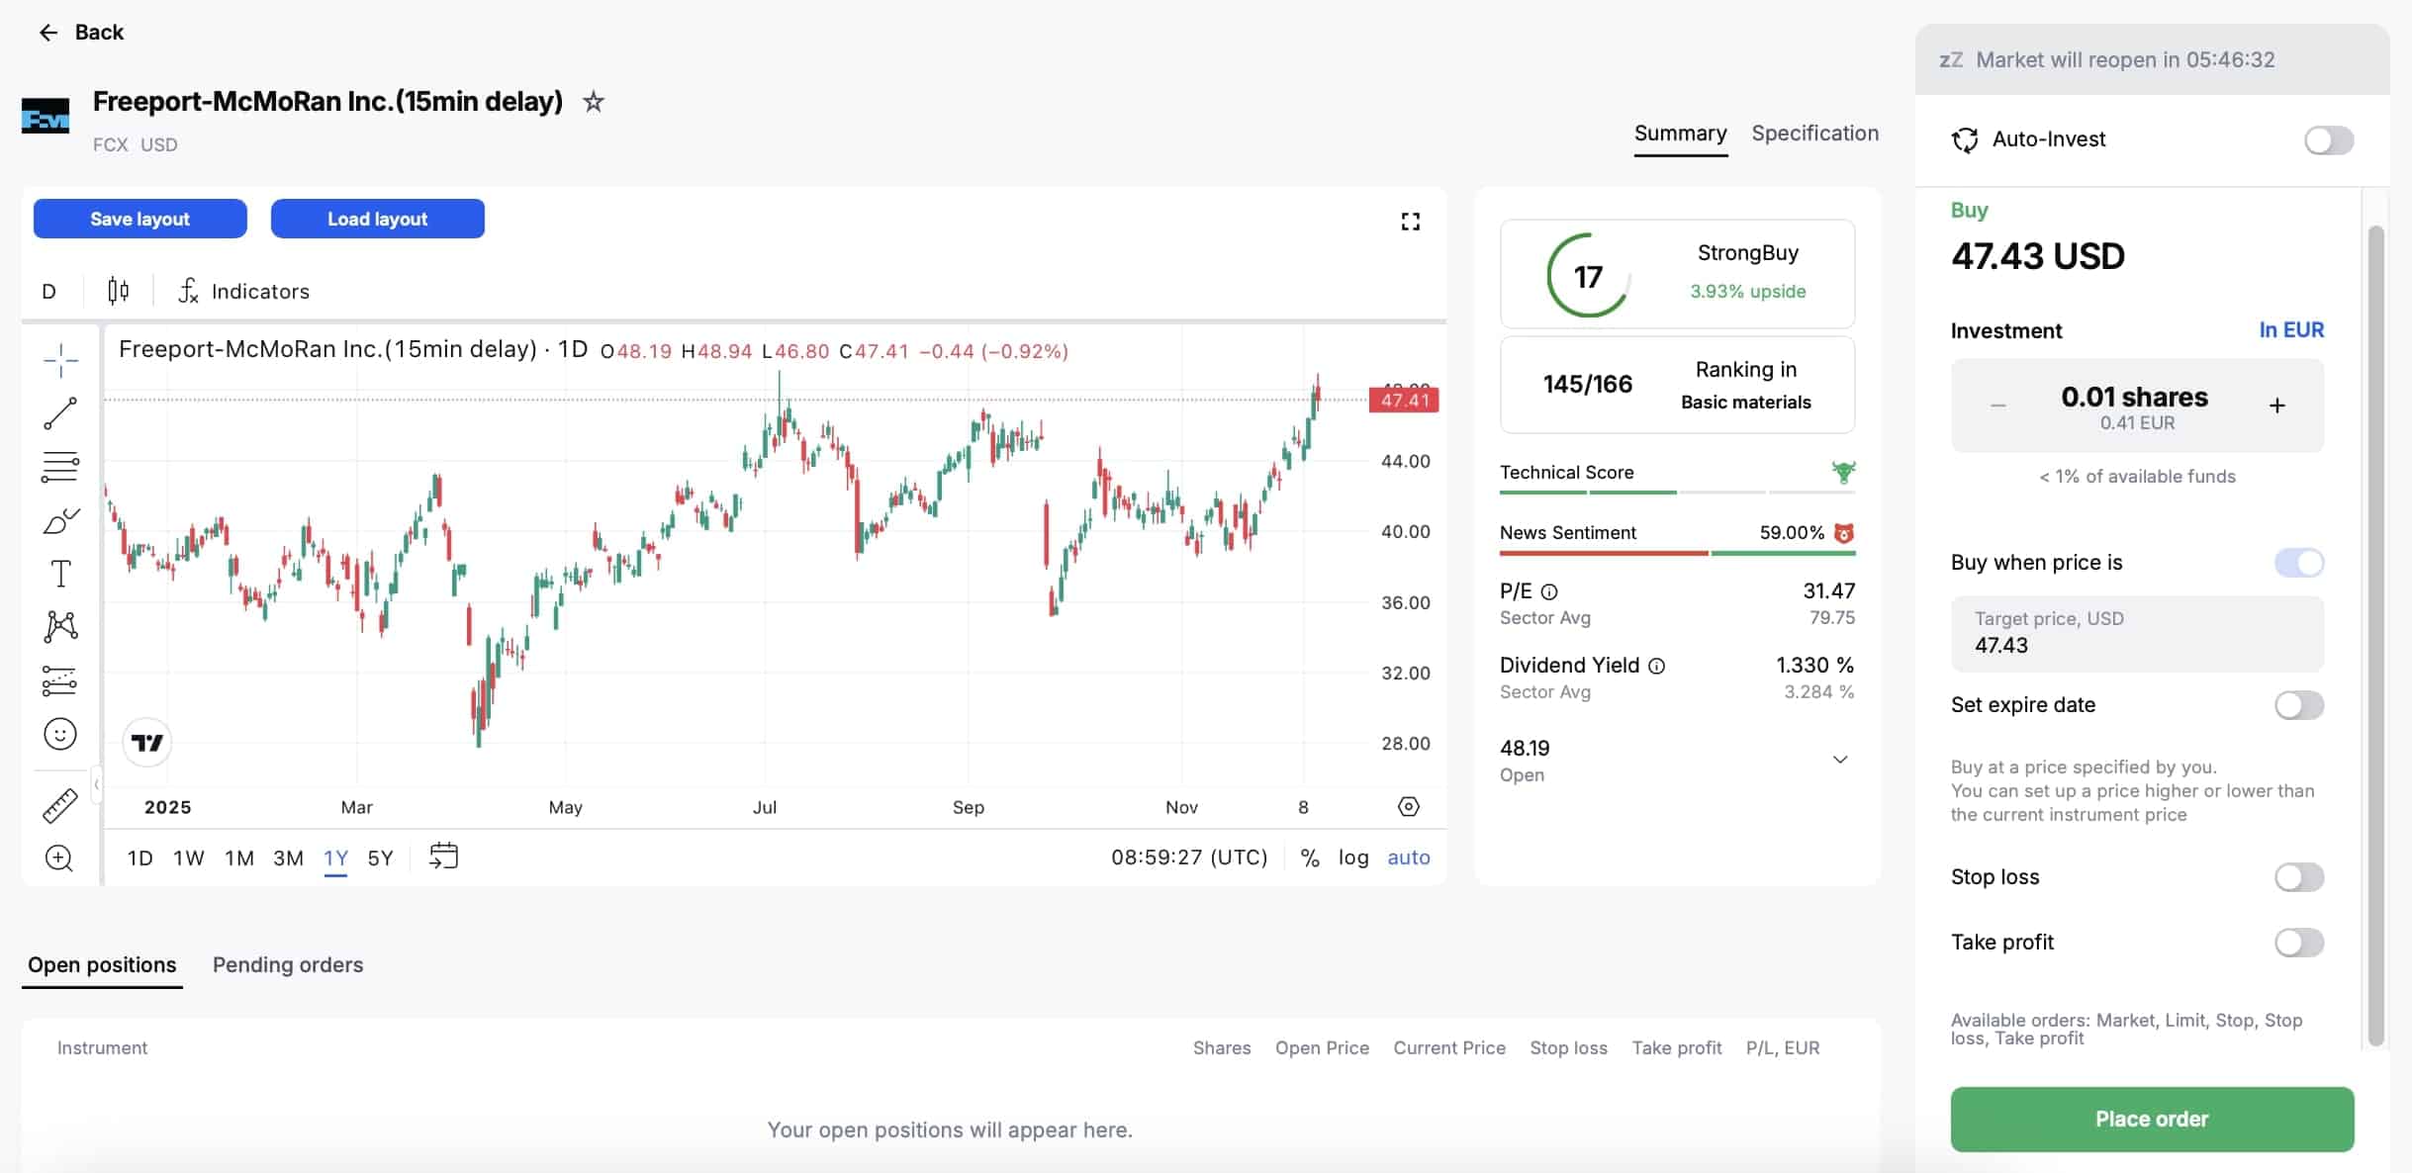The width and height of the screenshot is (2412, 1173).
Task: Open the D interval dropdown
Action: click(48, 292)
